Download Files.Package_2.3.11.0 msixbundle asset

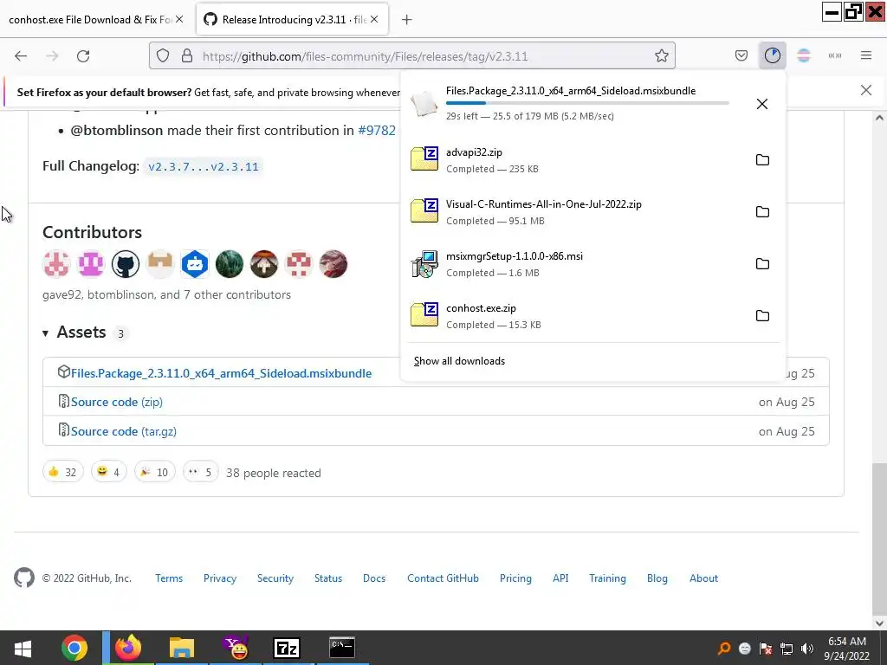pos(221,373)
